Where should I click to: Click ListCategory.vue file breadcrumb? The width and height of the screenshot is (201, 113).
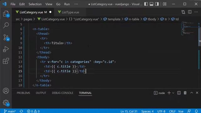(51, 19)
